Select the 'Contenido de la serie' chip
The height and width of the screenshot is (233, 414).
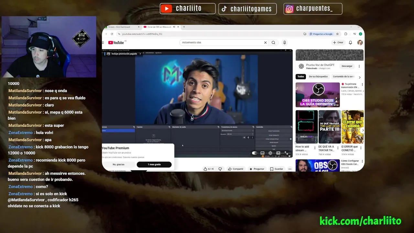click(x=344, y=77)
